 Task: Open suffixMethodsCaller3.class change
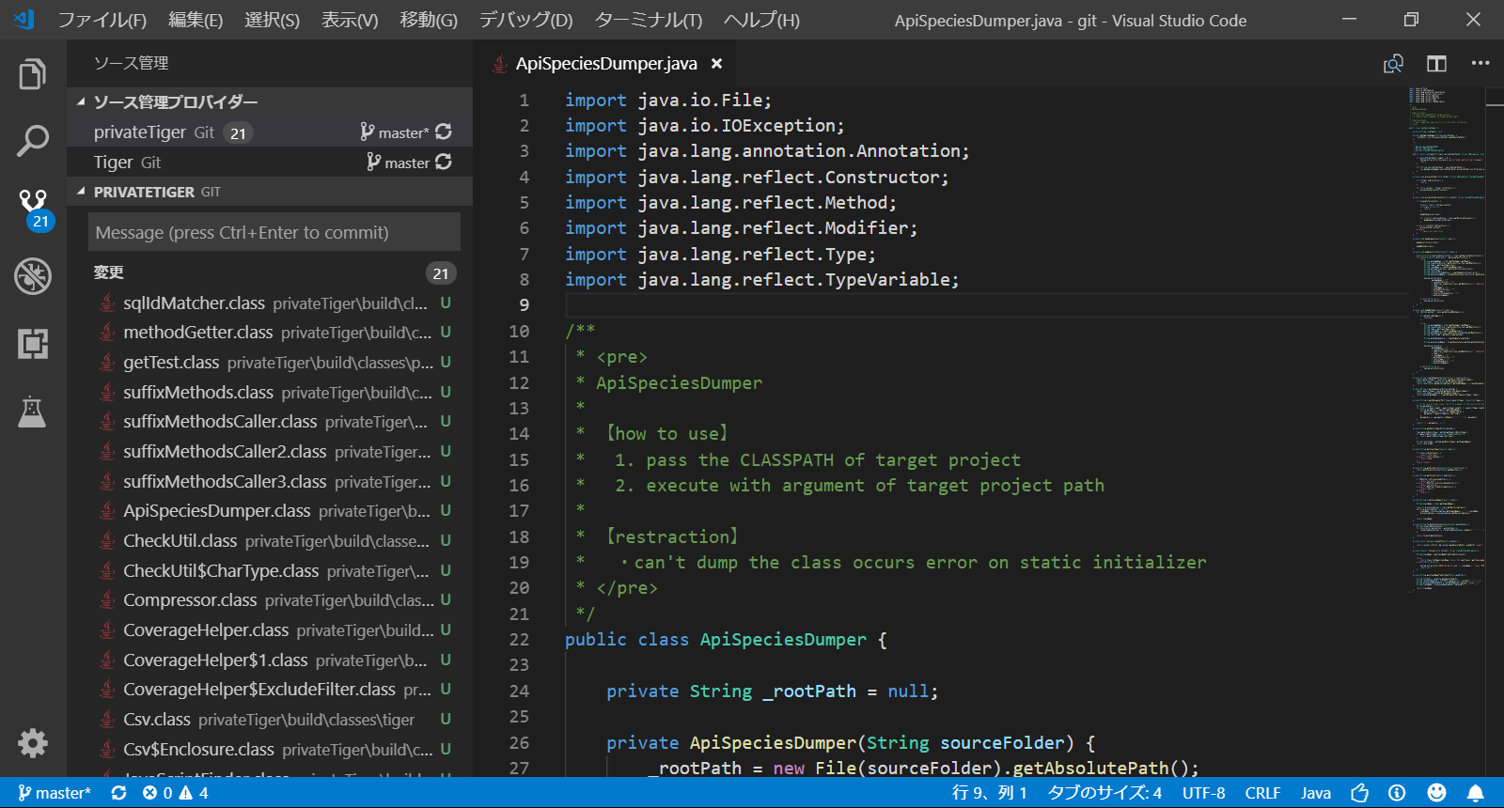coord(270,481)
